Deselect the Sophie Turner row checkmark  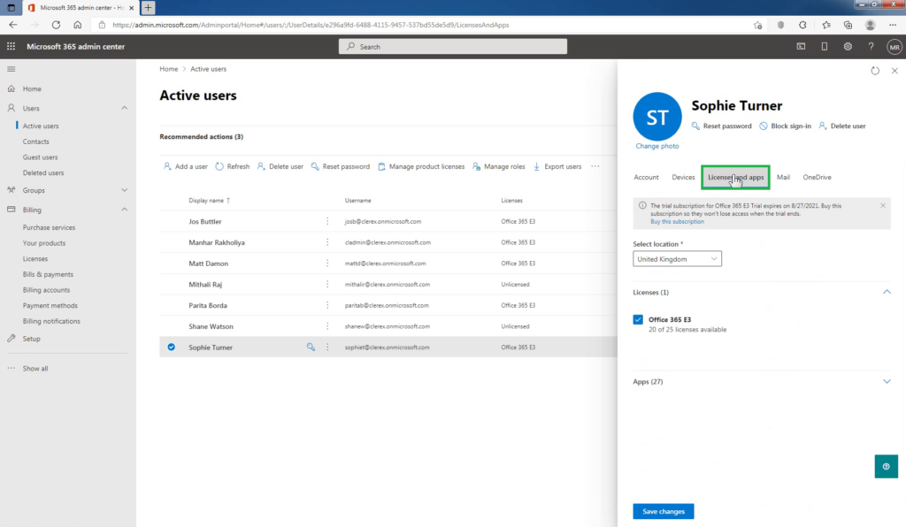coord(171,347)
